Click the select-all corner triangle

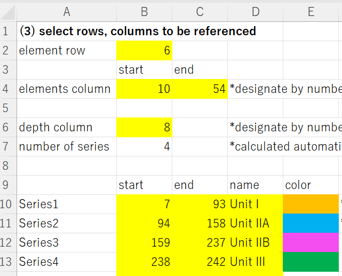pos(9,12)
